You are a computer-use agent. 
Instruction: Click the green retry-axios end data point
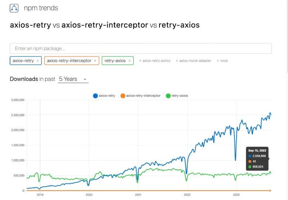tap(270, 172)
